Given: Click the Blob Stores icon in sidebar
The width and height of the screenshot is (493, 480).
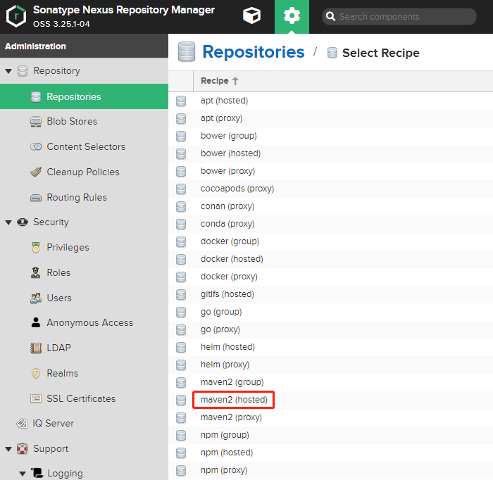Looking at the screenshot, I should pos(36,122).
